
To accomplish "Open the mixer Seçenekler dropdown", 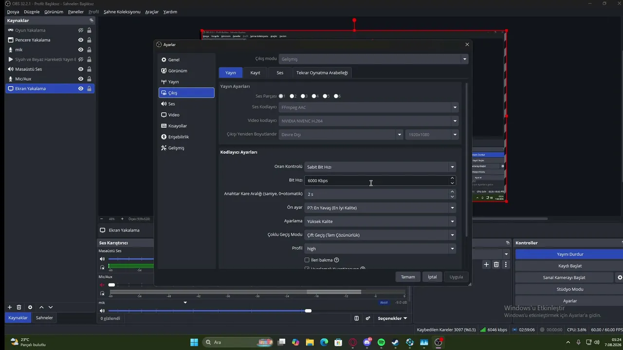I will (x=392, y=318).
